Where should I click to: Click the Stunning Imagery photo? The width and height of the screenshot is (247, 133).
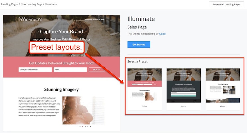coord(83,110)
